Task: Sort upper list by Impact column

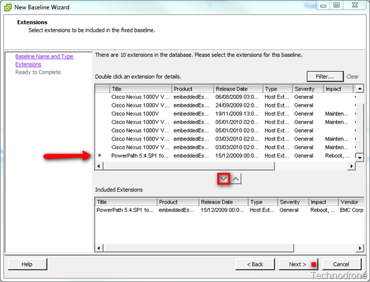Action: point(338,89)
